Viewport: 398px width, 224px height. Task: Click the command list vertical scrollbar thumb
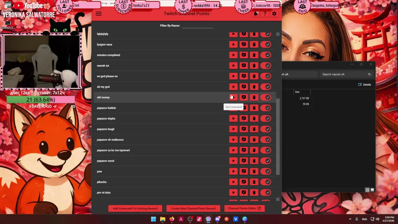[x=278, y=137]
